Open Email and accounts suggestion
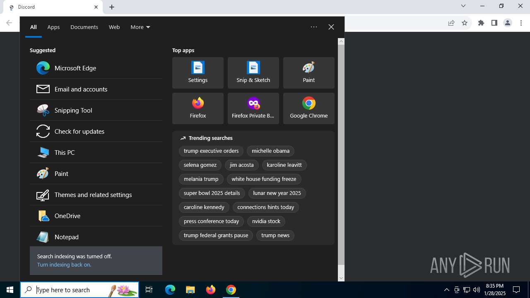 coord(96,89)
